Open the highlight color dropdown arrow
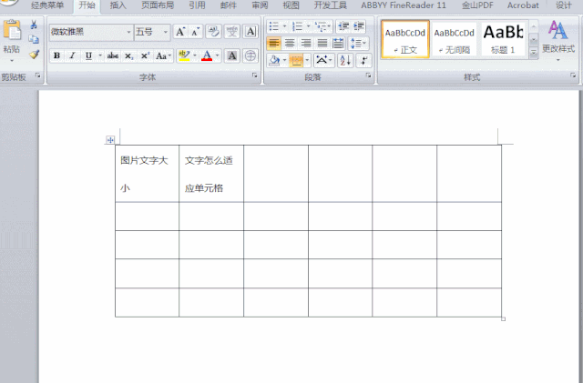The height and width of the screenshot is (383, 583). pyautogui.click(x=195, y=55)
